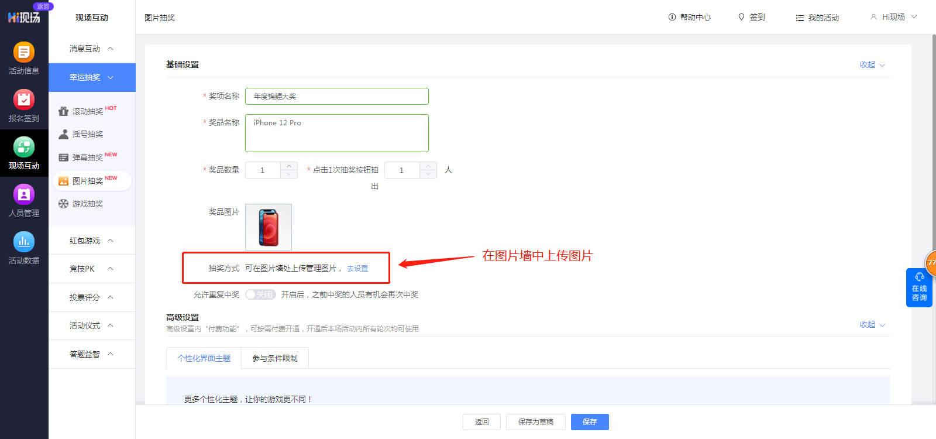This screenshot has width=936, height=439.
Task: Increase the people-per-draw value
Action: tap(428, 166)
